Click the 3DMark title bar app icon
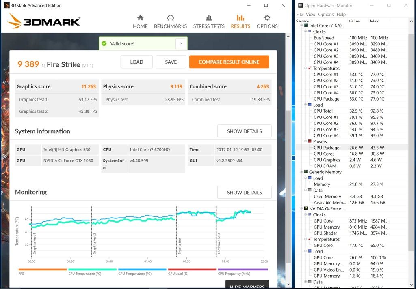The width and height of the screenshot is (416, 289). pos(6,5)
